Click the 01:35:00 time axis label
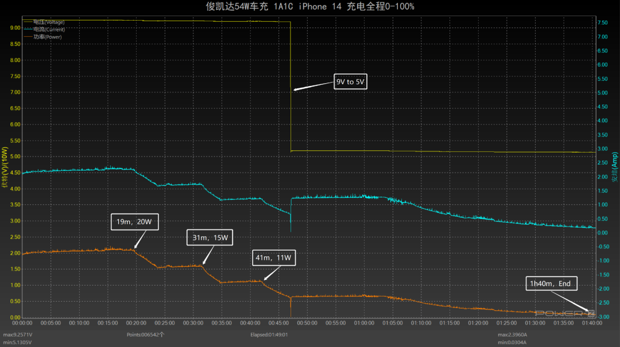620x347 pixels. (564, 323)
